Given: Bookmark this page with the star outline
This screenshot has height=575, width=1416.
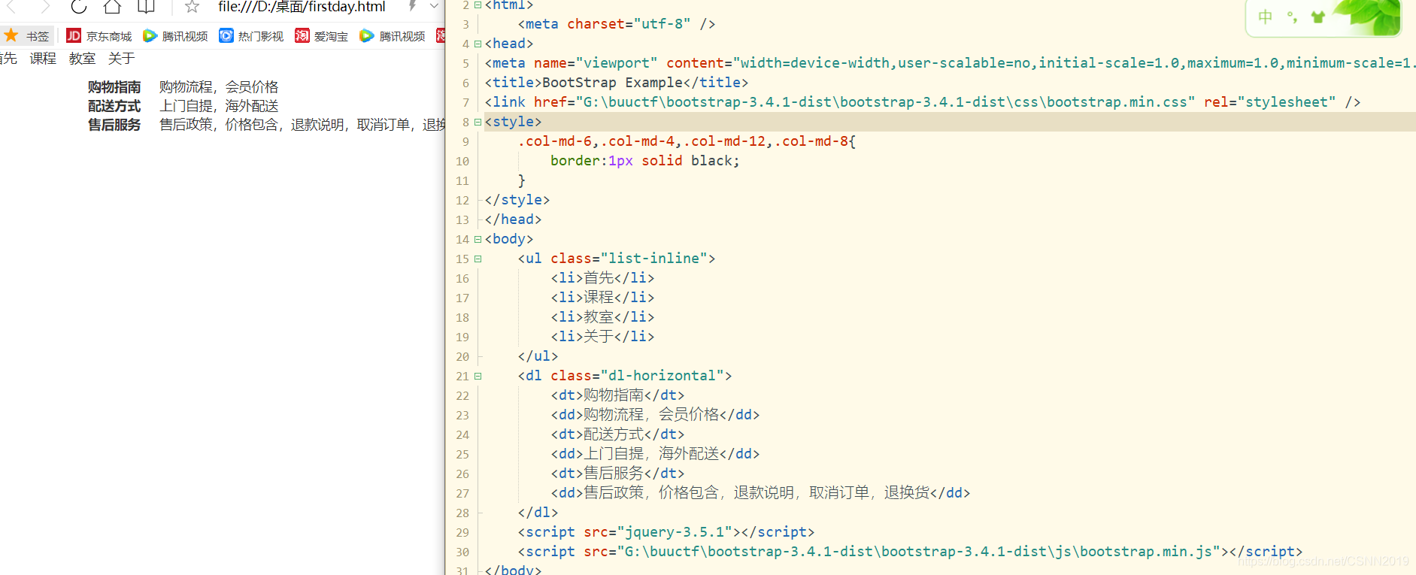Looking at the screenshot, I should point(192,7).
